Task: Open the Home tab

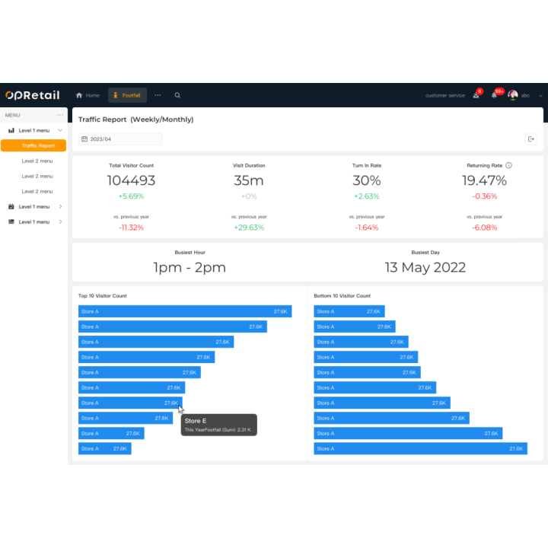Action: 88,95
